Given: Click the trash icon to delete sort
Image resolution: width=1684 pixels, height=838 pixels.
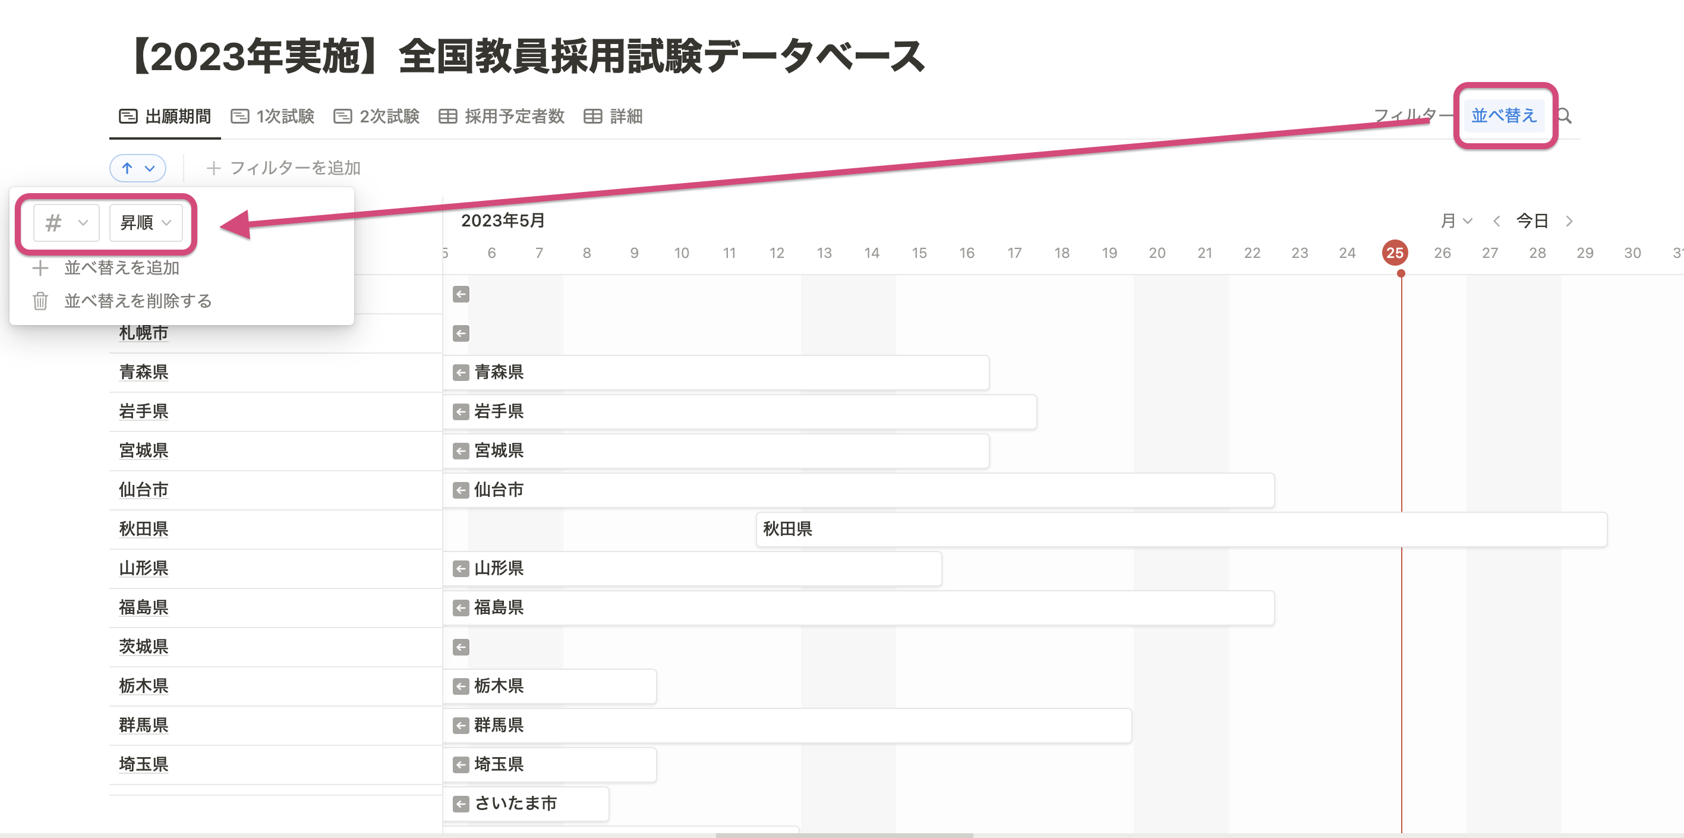Looking at the screenshot, I should click(x=40, y=301).
